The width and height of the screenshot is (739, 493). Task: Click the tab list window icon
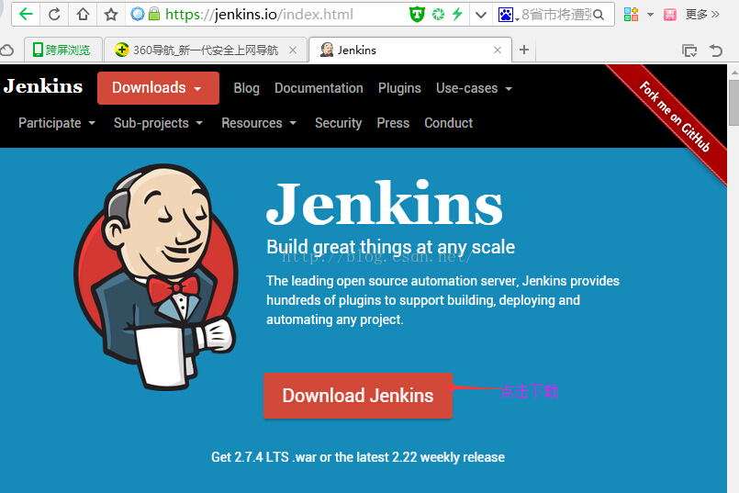tap(689, 50)
